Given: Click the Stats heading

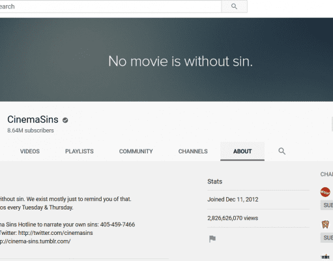Looking at the screenshot, I should [x=214, y=181].
